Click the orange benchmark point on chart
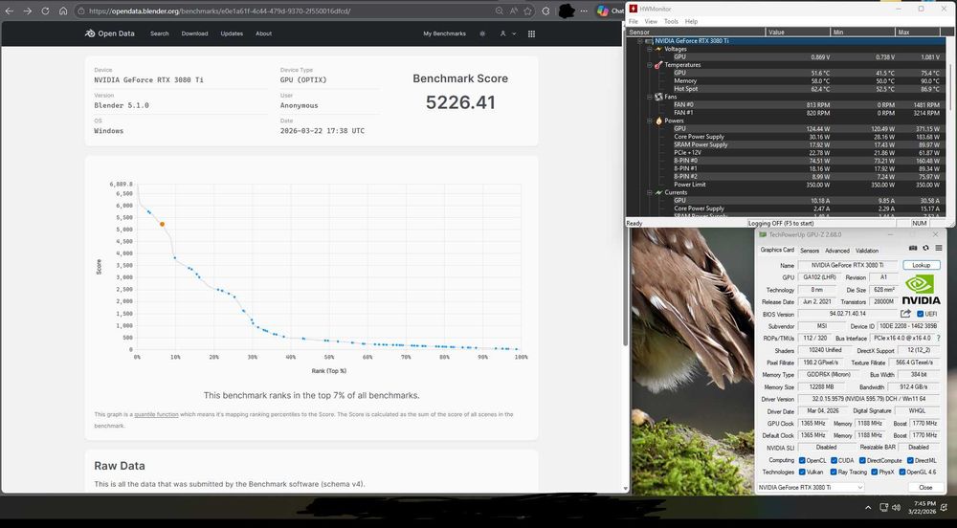This screenshot has height=528, width=957. click(162, 225)
